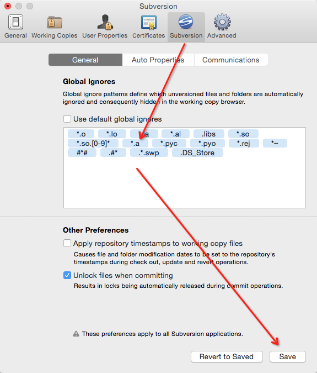This screenshot has width=317, height=373.
Task: Check Apply repository timestamps to working copy files
Action: tap(67, 243)
